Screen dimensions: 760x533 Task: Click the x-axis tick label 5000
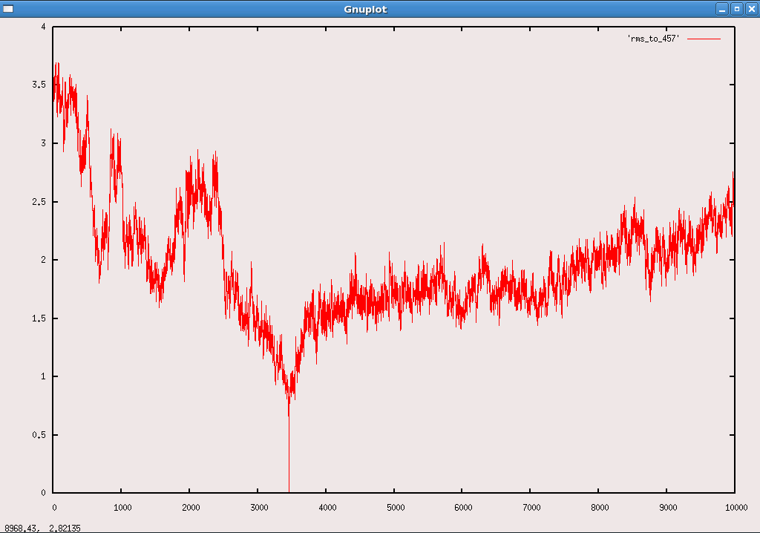point(395,508)
